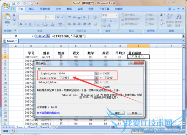The height and width of the screenshot is (135, 187).
Task: Click the Borders grid icon
Action: (x=38, y=24)
